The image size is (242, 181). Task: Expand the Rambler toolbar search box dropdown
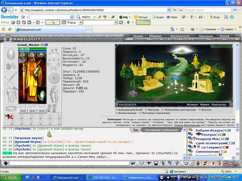[x=72, y=17]
